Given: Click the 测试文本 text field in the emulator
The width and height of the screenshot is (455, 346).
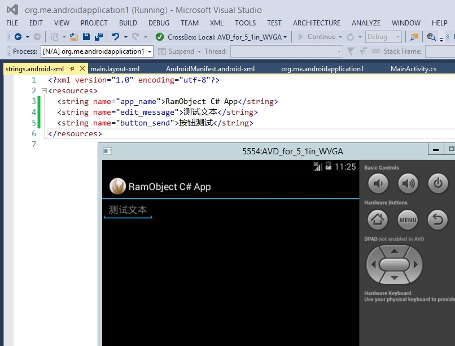Looking at the screenshot, I should 128,209.
